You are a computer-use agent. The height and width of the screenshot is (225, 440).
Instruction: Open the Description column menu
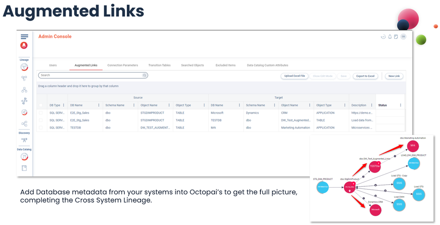click(x=372, y=105)
